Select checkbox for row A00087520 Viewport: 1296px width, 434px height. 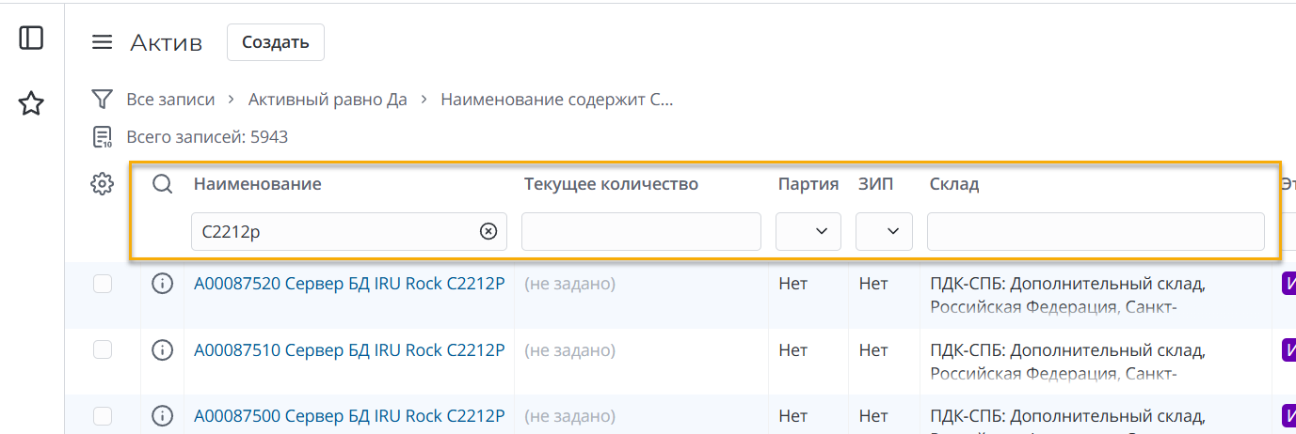coord(103,284)
